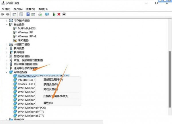Click the down-arrow disable device toolbar icon
Screen dimensions: 172x124
[x=64, y=14]
